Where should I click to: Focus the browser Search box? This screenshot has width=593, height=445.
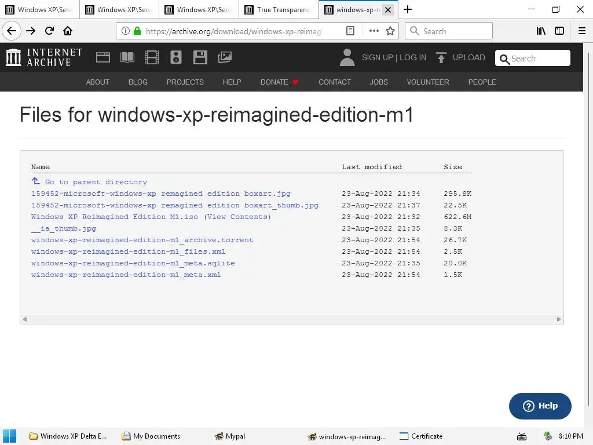pos(449,31)
